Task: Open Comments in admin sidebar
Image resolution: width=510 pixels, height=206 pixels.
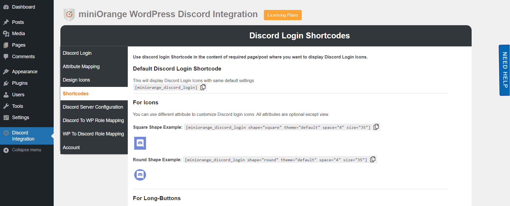Action: pyautogui.click(x=27, y=57)
